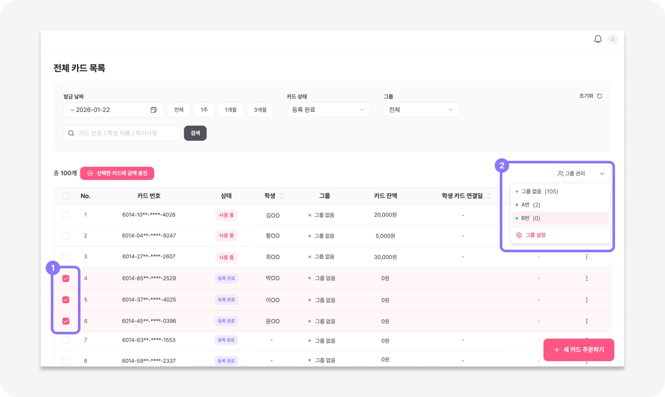Open the 그룹 filter dropdown showing 전체
Image resolution: width=665 pixels, height=397 pixels.
pos(421,110)
